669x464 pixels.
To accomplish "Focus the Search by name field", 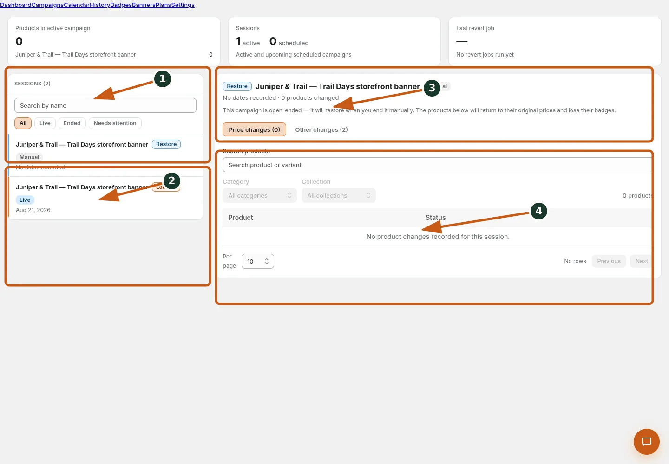I will coord(105,105).
